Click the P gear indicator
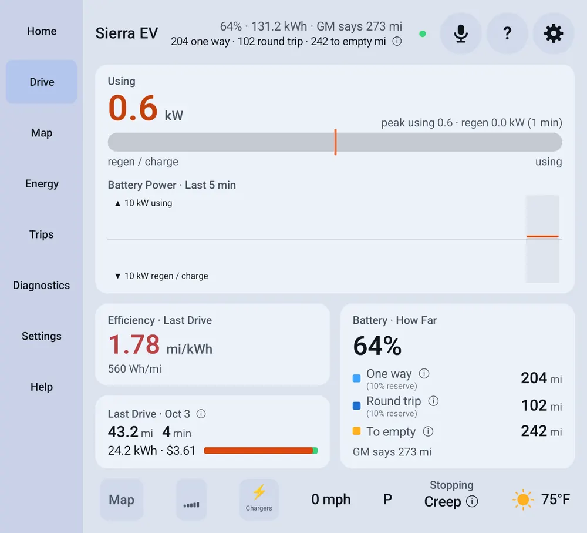 click(387, 500)
